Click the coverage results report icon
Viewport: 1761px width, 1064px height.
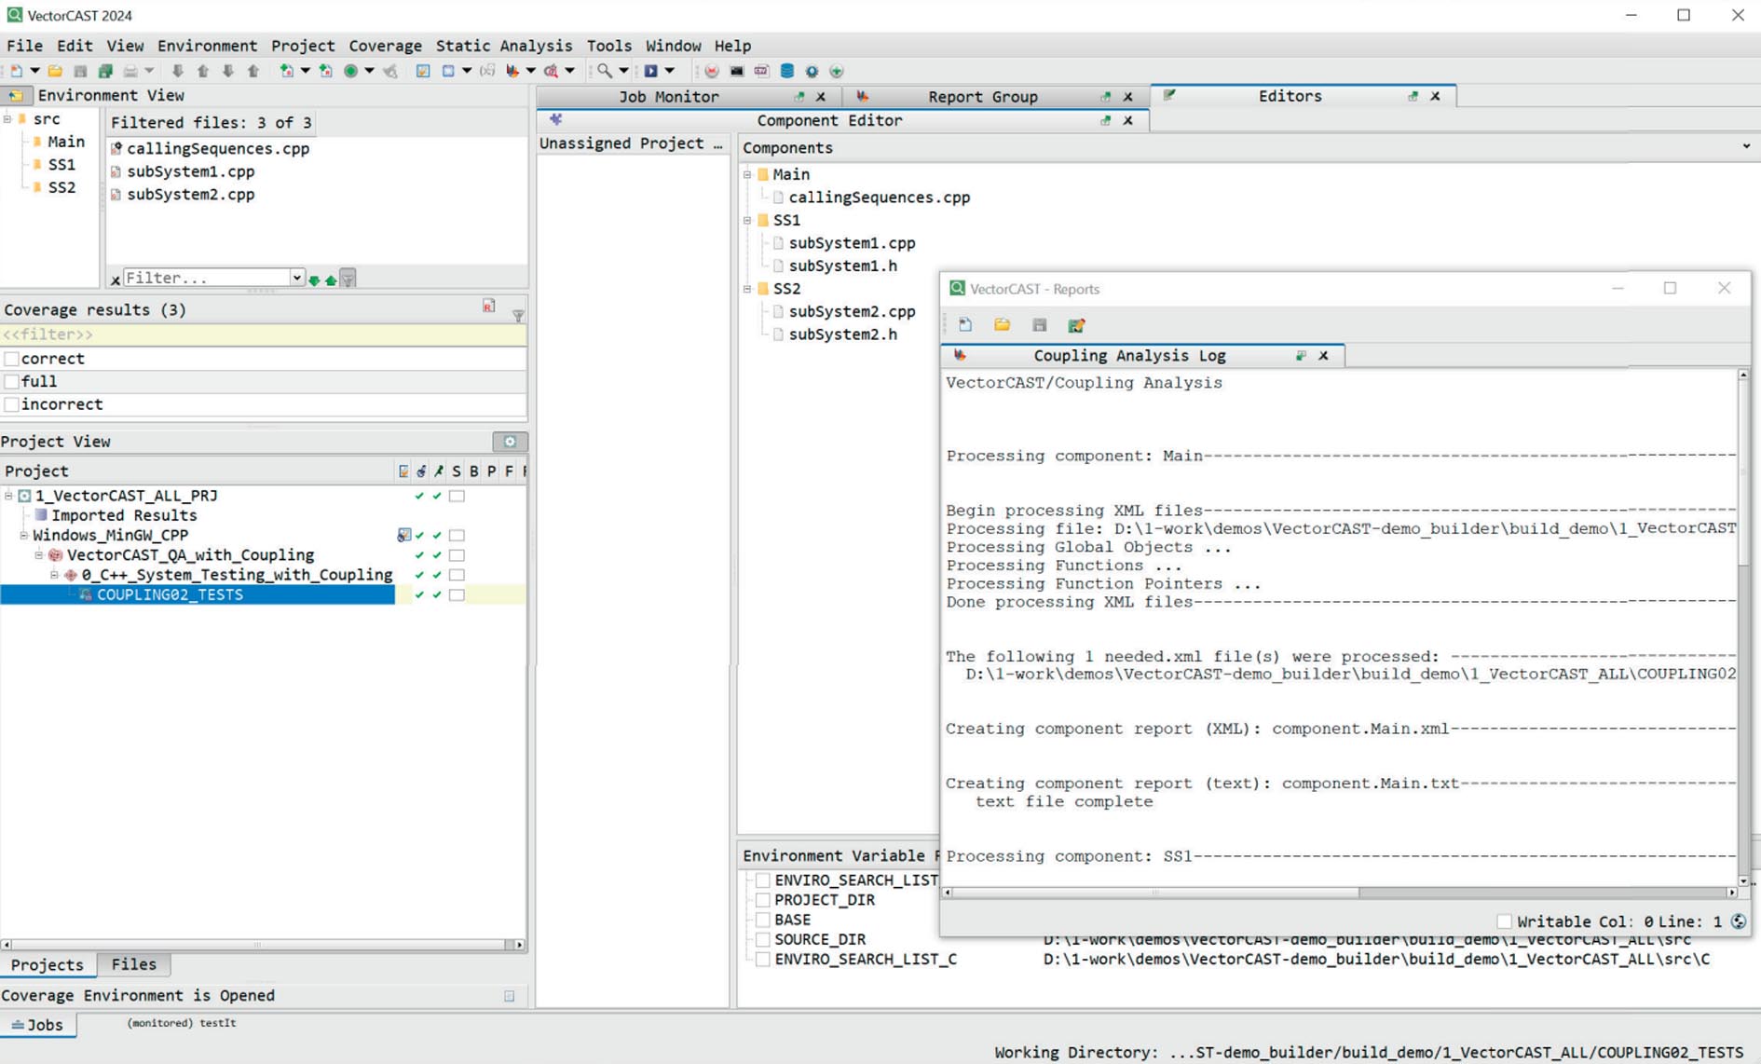click(489, 307)
